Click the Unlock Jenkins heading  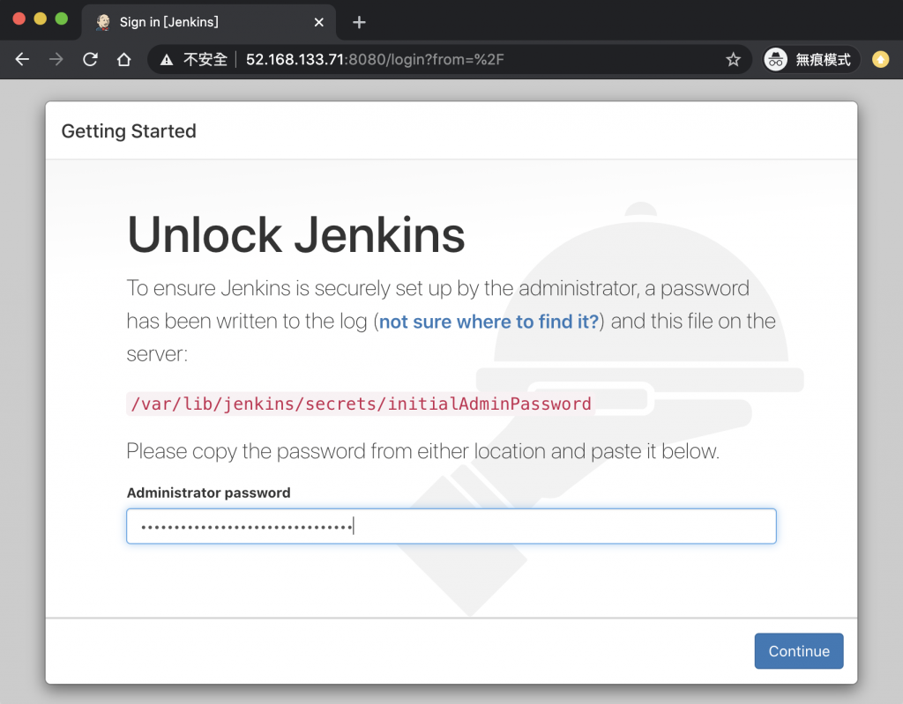296,235
